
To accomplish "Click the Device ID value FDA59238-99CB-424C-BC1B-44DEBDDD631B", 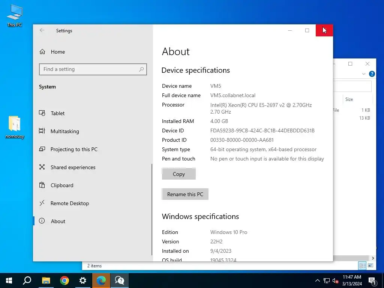I will point(262,130).
